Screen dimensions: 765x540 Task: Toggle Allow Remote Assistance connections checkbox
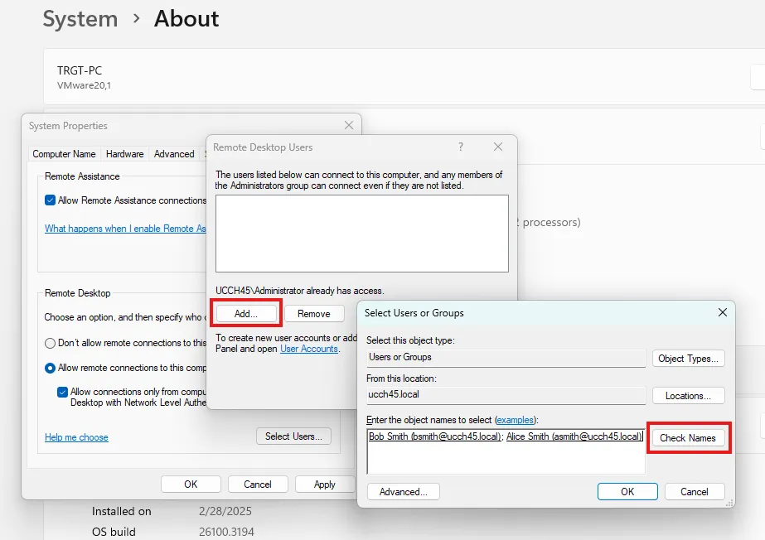tap(51, 200)
